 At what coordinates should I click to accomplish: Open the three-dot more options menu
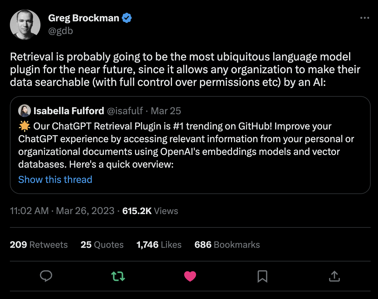click(x=364, y=18)
